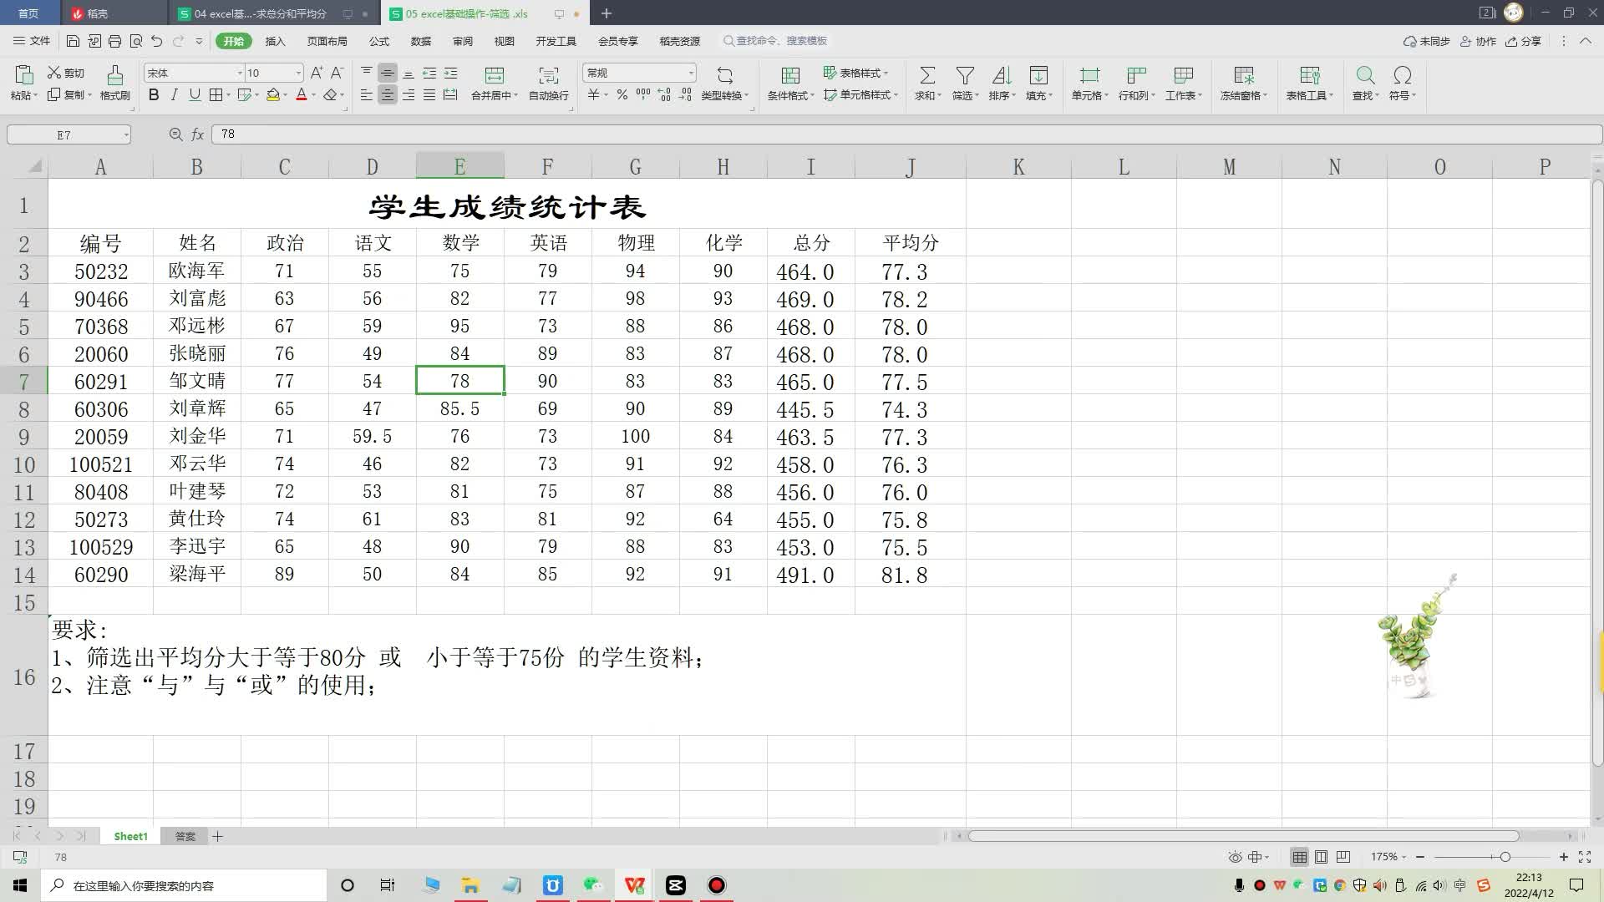Image resolution: width=1604 pixels, height=902 pixels.
Task: Click the AutoSum (求和) icon
Action: (x=926, y=75)
